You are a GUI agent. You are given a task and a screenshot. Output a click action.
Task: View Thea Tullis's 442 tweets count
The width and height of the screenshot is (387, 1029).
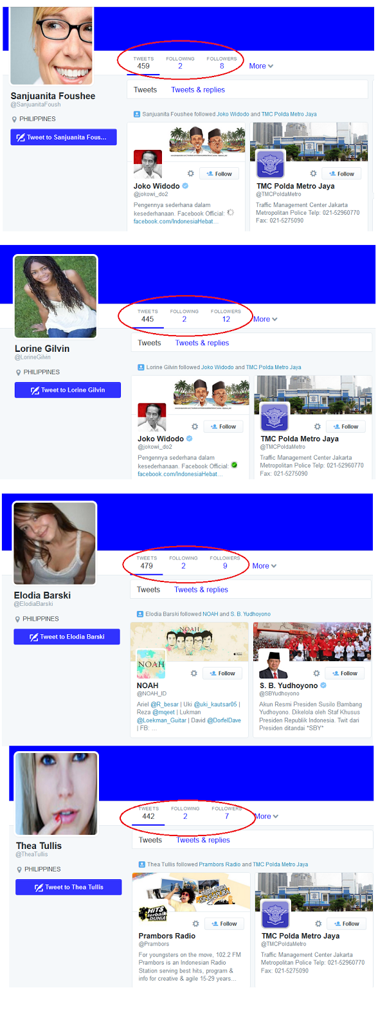click(148, 812)
